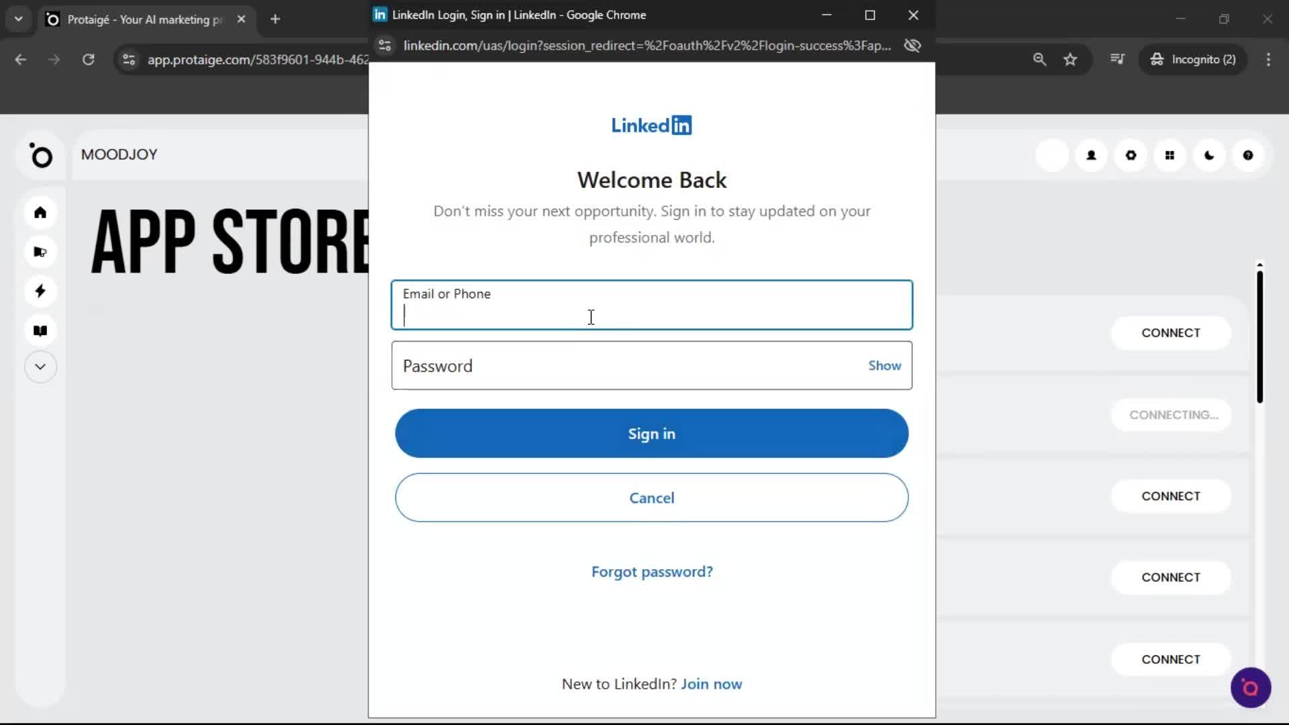Open the help question mark icon
1289x725 pixels.
(1248, 155)
